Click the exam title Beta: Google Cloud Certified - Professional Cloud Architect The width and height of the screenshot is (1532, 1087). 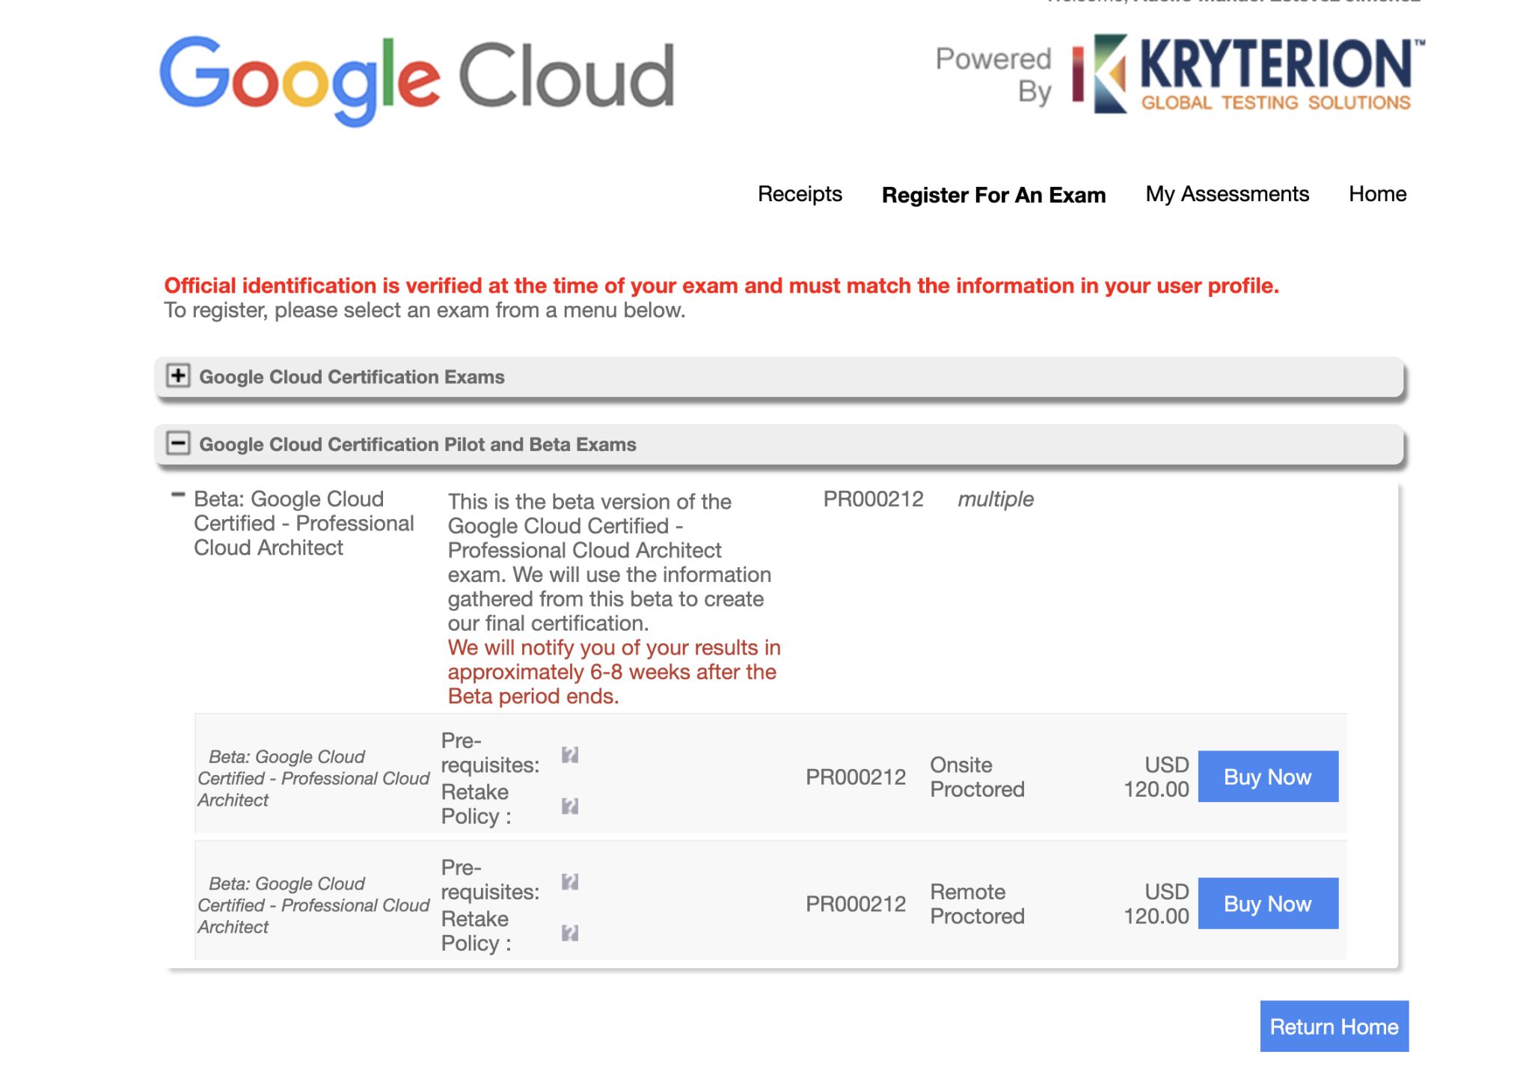(x=304, y=523)
